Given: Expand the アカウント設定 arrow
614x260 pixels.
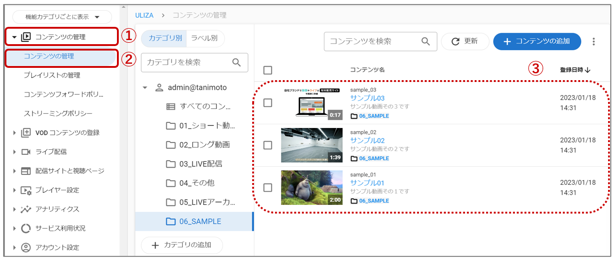Looking at the screenshot, I should click(15, 248).
